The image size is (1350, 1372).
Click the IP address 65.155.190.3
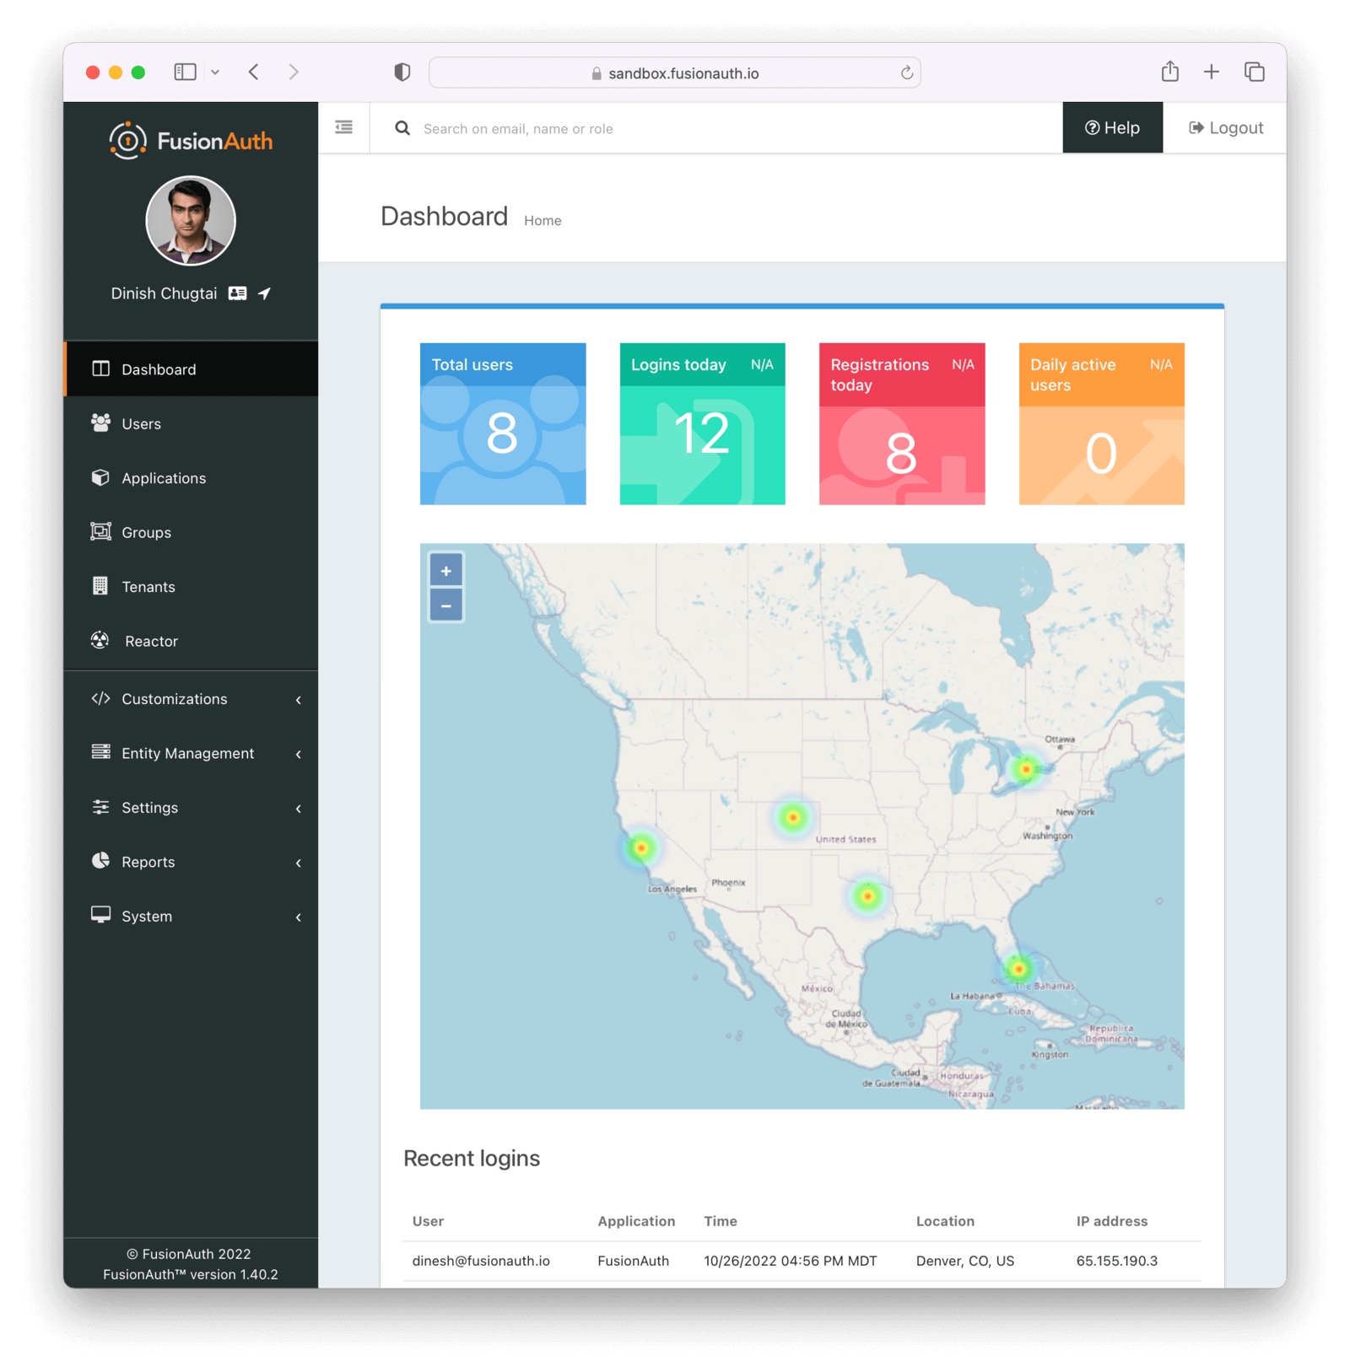tap(1117, 1261)
